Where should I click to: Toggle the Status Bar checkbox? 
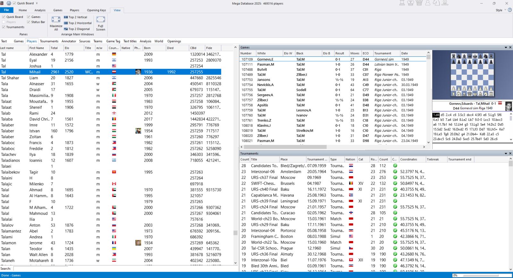tap(29, 22)
